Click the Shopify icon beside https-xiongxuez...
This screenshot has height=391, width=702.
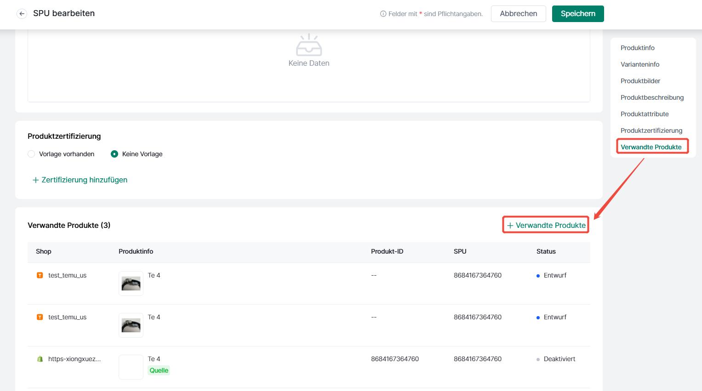pos(40,359)
